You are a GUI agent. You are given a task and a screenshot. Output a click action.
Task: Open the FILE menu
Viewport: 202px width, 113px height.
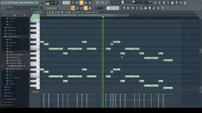2,3
